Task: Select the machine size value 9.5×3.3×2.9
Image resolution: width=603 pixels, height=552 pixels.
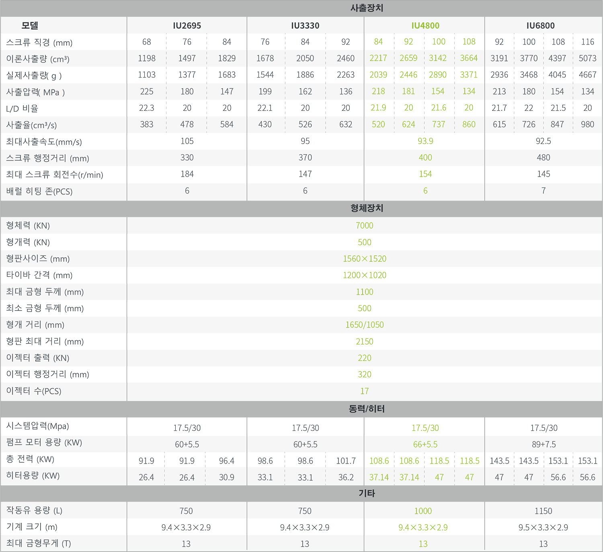Action: (544, 528)
